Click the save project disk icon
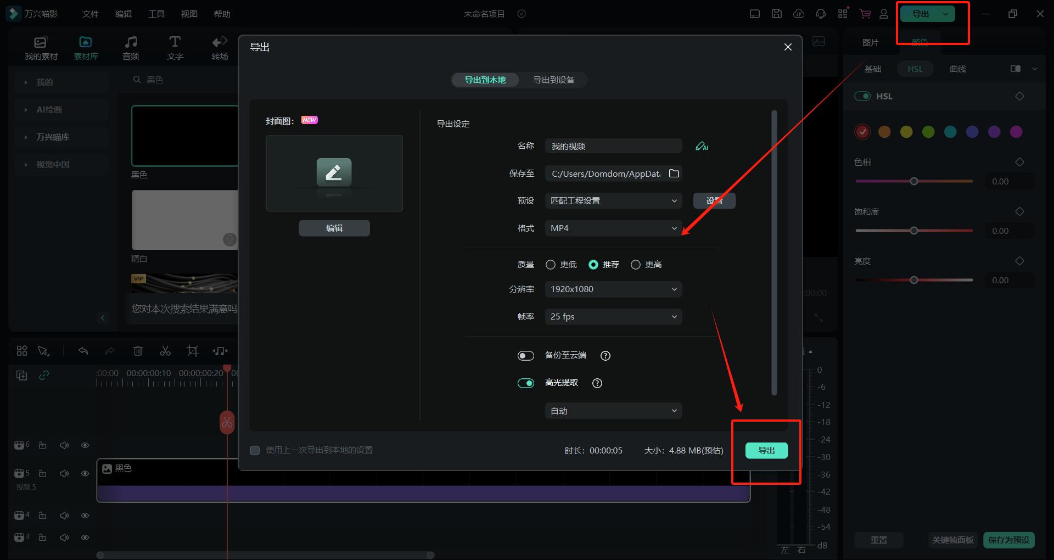The image size is (1054, 560). point(777,14)
